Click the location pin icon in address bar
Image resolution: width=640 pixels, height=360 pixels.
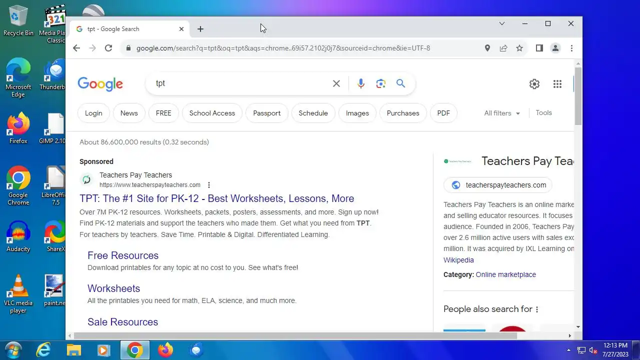[487, 48]
